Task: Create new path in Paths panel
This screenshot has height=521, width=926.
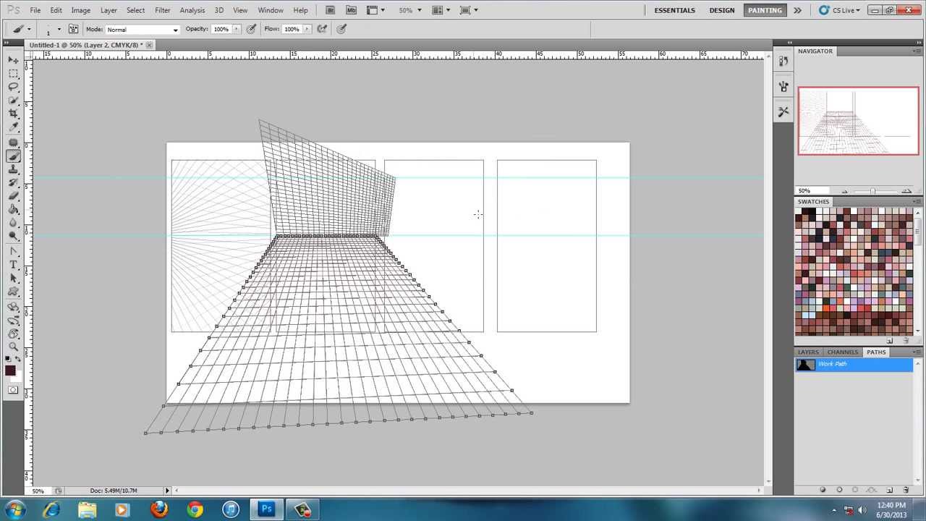Action: pos(889,490)
